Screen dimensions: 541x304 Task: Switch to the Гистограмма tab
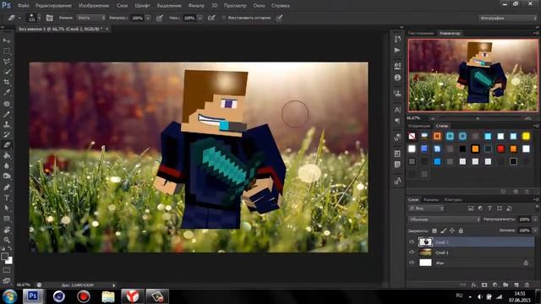(x=421, y=33)
